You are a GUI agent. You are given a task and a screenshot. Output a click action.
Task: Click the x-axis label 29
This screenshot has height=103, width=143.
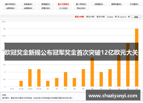tap(83, 89)
